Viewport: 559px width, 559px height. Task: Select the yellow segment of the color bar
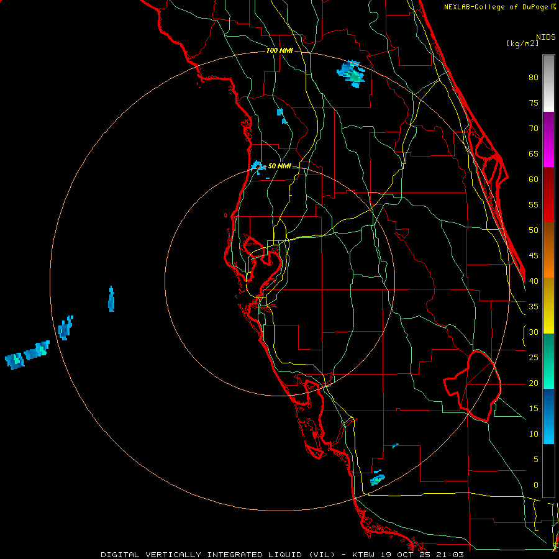[548, 306]
